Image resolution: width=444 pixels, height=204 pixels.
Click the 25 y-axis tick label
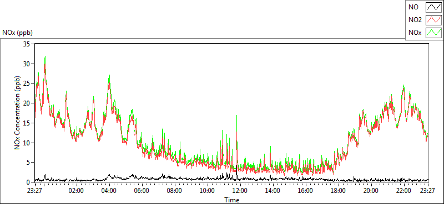point(27,83)
